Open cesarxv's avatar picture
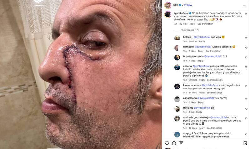The width and height of the screenshot is (250, 149). coord(177,67)
